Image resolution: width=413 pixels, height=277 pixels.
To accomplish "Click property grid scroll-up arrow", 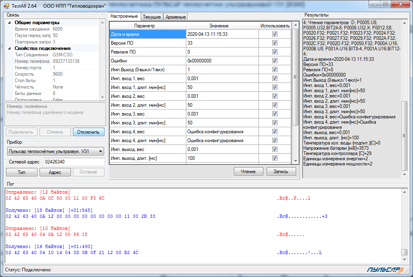I will coord(103,23).
